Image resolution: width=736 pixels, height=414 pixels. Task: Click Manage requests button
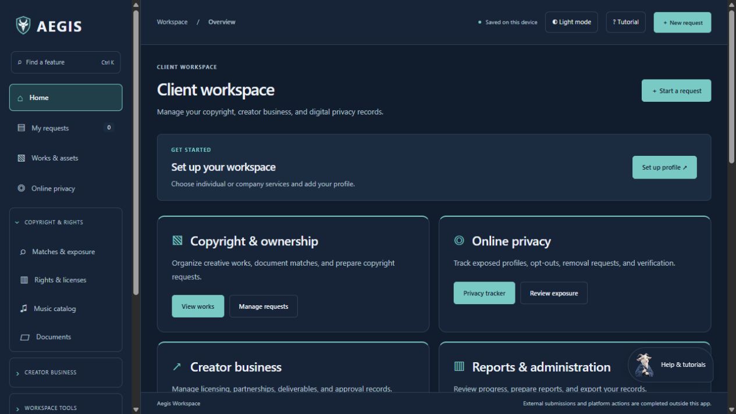pyautogui.click(x=264, y=306)
